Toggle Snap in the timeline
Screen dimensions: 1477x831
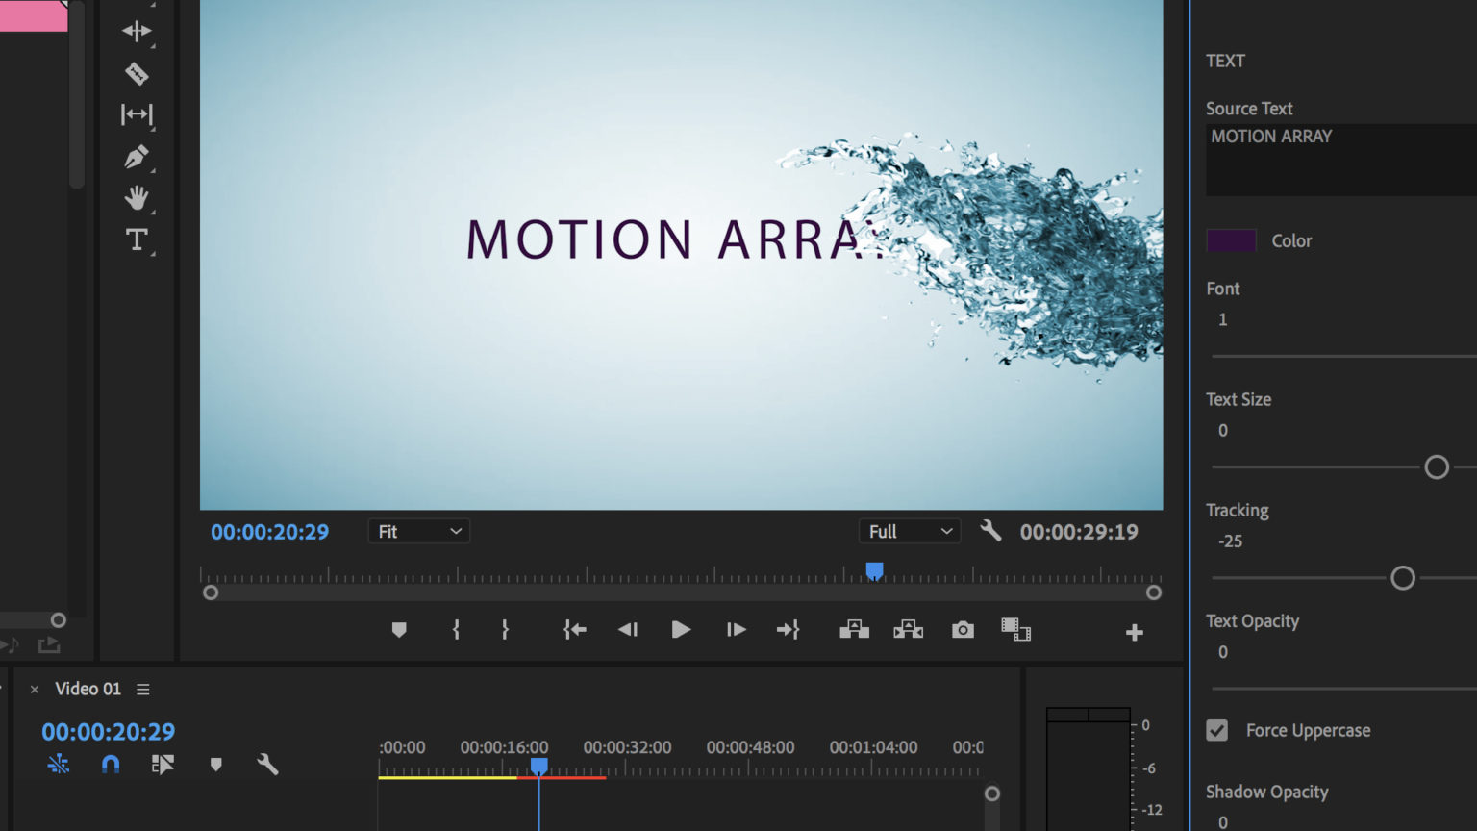click(110, 764)
